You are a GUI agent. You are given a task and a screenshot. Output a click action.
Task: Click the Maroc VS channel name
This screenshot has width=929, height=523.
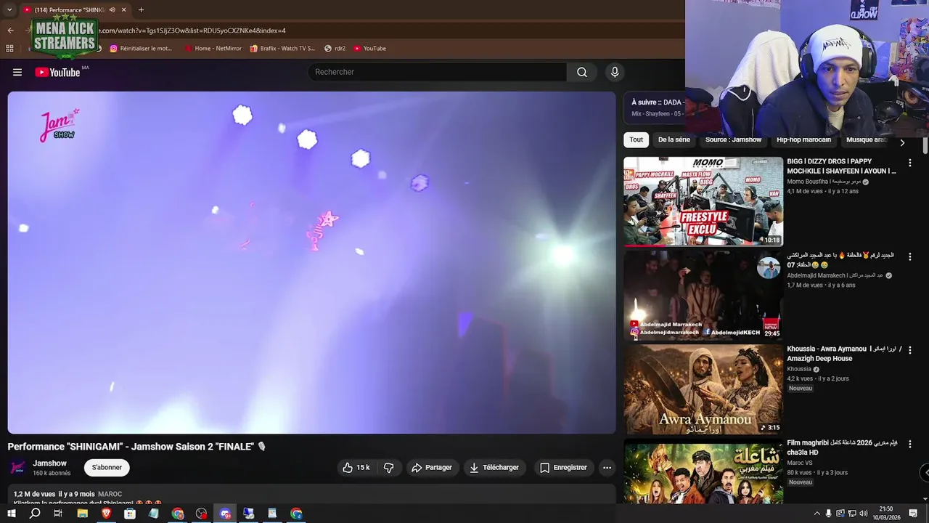(799, 463)
